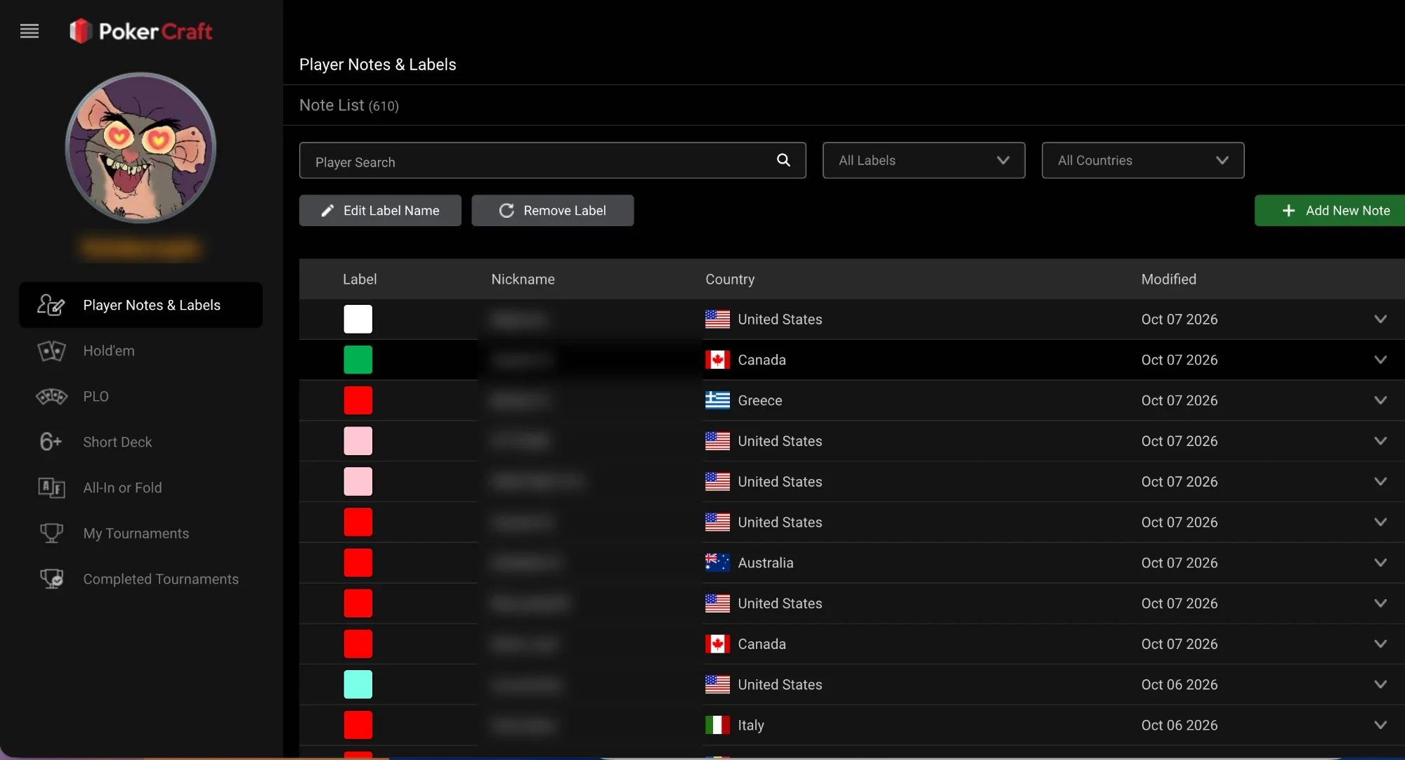Open My Tournaments section

(140, 533)
